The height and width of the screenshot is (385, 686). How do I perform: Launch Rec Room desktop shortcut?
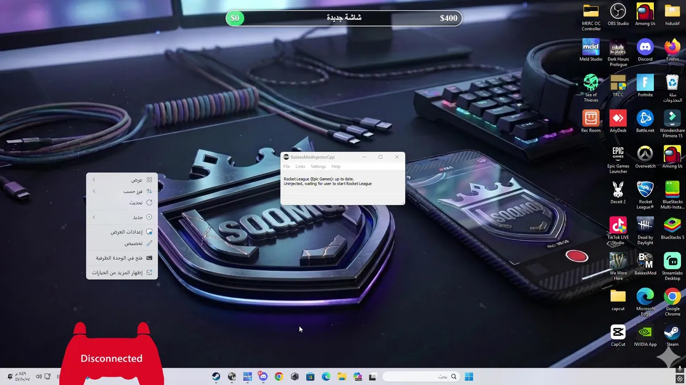click(x=591, y=121)
